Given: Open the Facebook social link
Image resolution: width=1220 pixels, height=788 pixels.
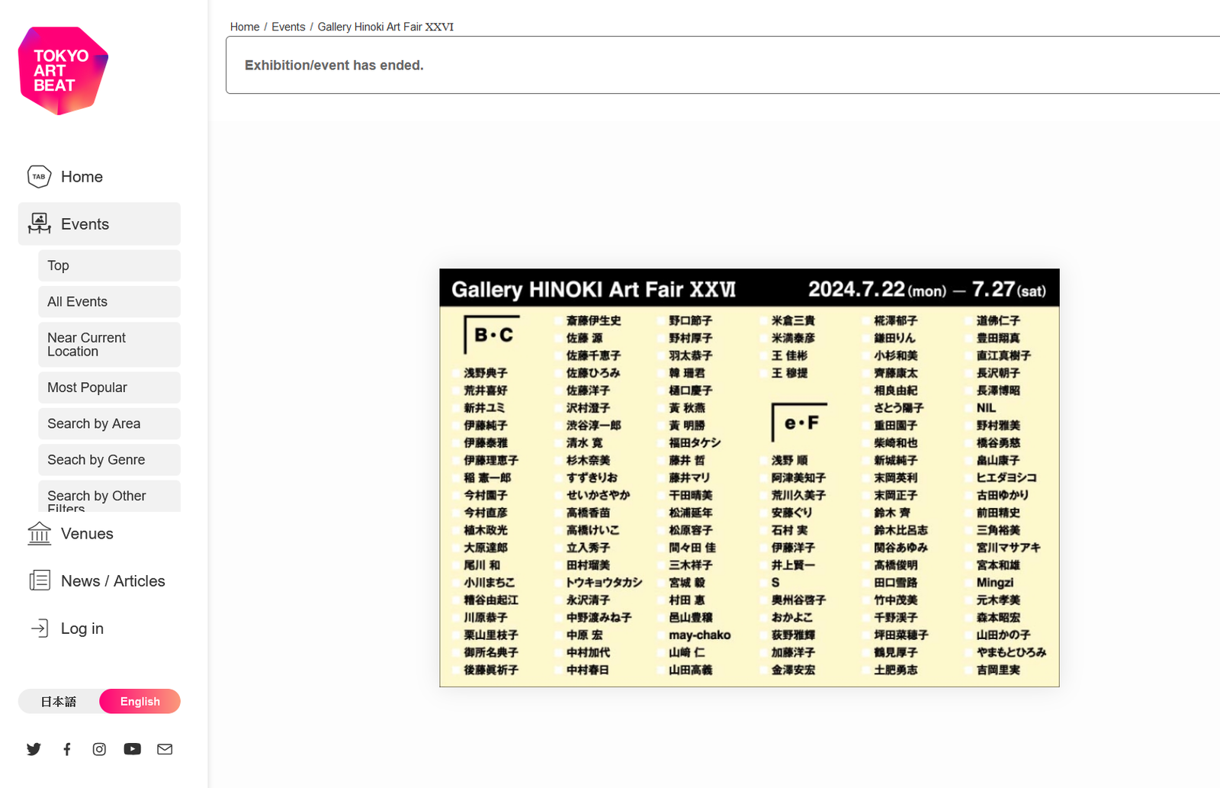Looking at the screenshot, I should [x=67, y=749].
